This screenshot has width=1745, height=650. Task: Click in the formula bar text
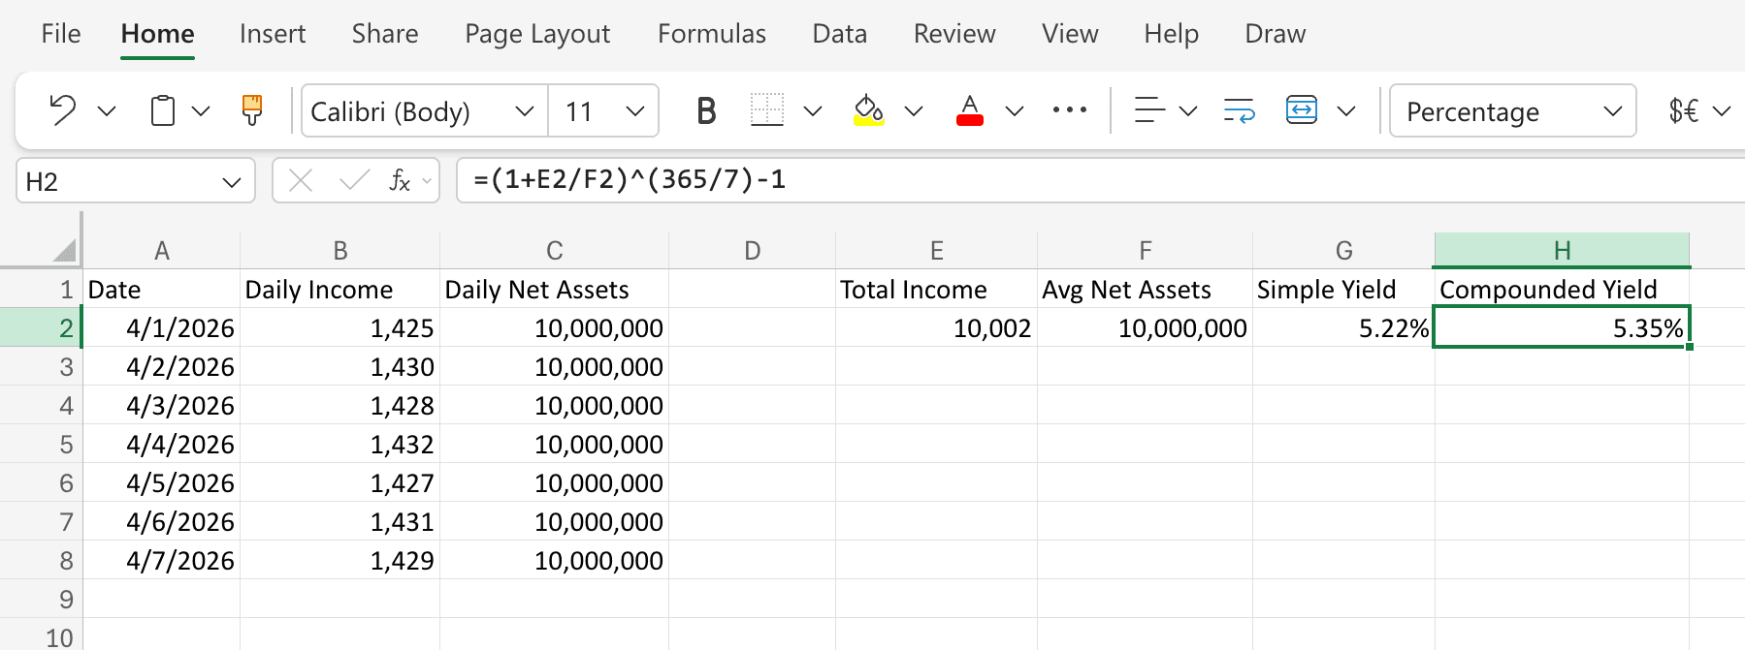pyautogui.click(x=630, y=179)
